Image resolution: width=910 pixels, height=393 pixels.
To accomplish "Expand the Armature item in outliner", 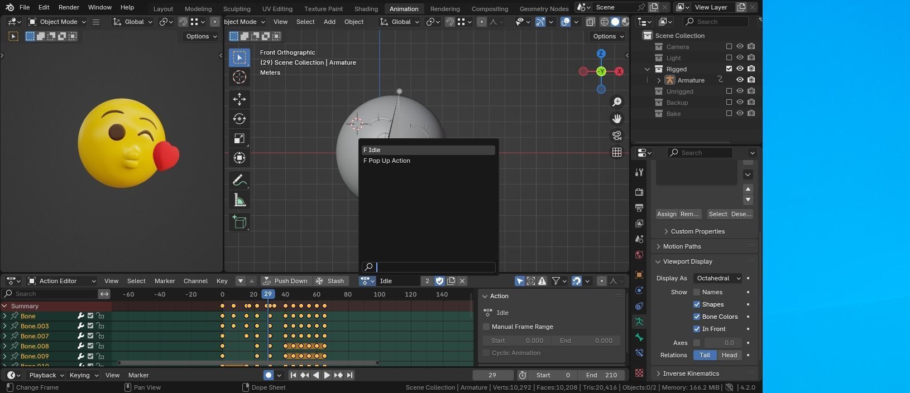I will [x=659, y=80].
